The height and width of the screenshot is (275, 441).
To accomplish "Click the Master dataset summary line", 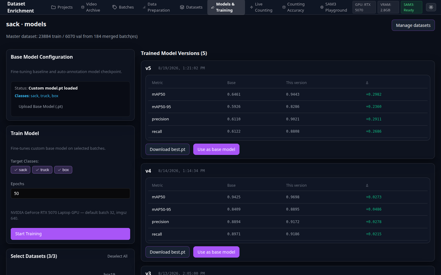I will pyautogui.click(x=72, y=36).
